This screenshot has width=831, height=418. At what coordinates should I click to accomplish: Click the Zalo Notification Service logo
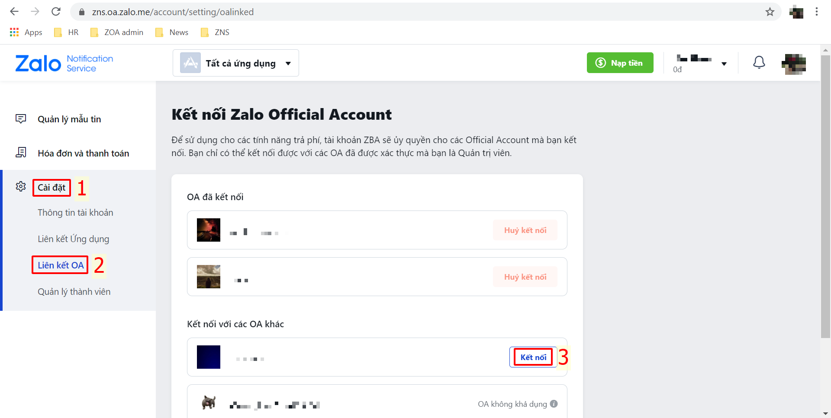tap(64, 63)
